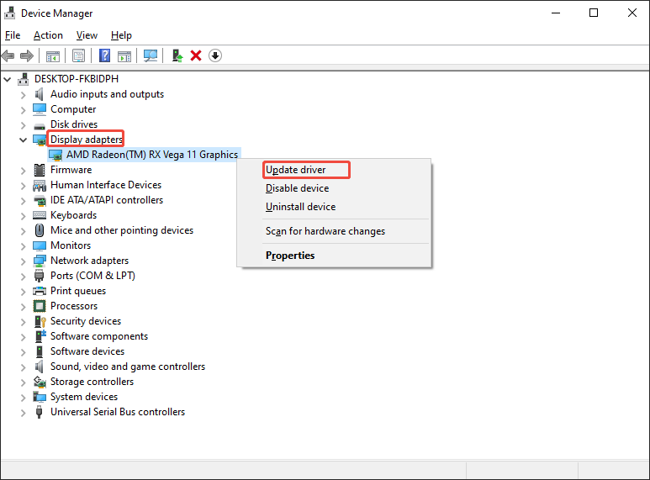
Task: Click the Update device driver toolbar icon
Action: (x=177, y=55)
